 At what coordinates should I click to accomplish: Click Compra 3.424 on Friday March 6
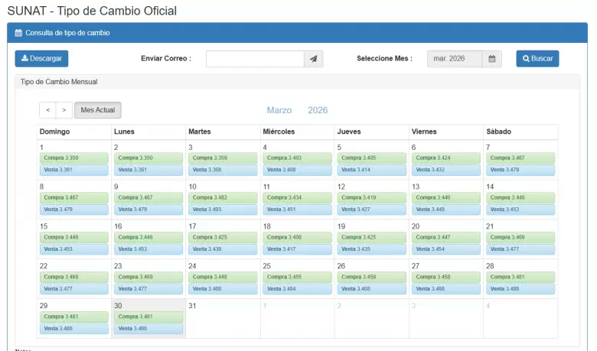click(x=445, y=158)
